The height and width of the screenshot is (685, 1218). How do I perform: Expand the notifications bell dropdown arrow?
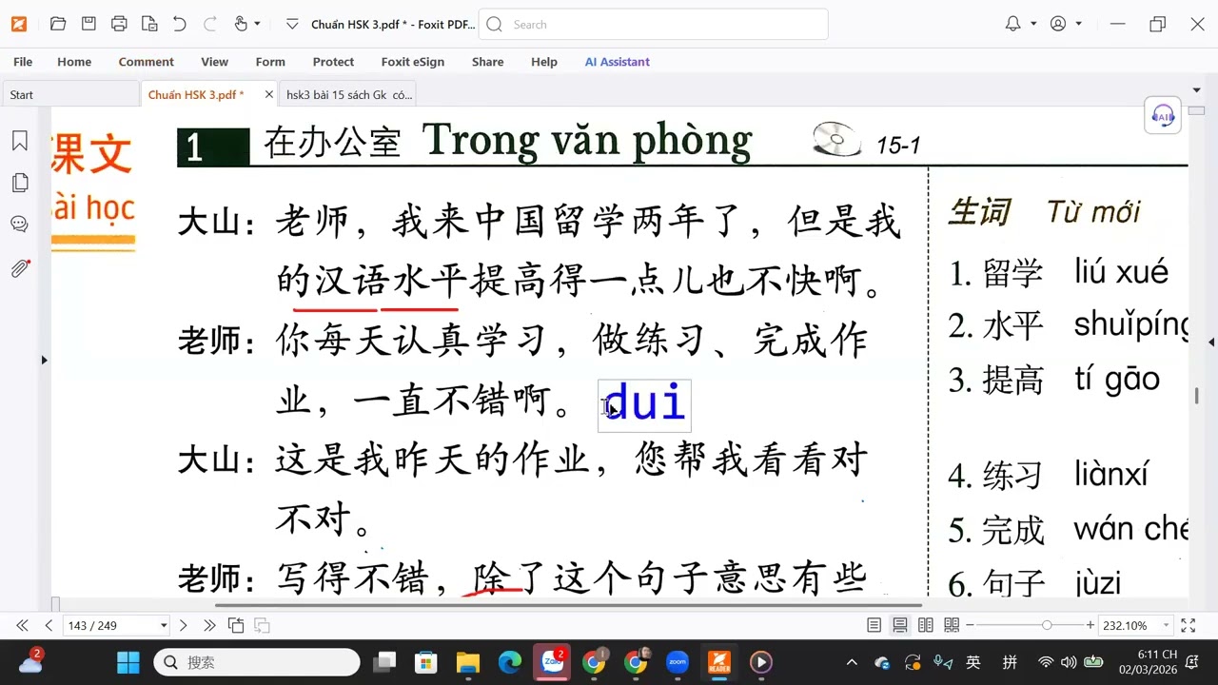tap(1033, 24)
